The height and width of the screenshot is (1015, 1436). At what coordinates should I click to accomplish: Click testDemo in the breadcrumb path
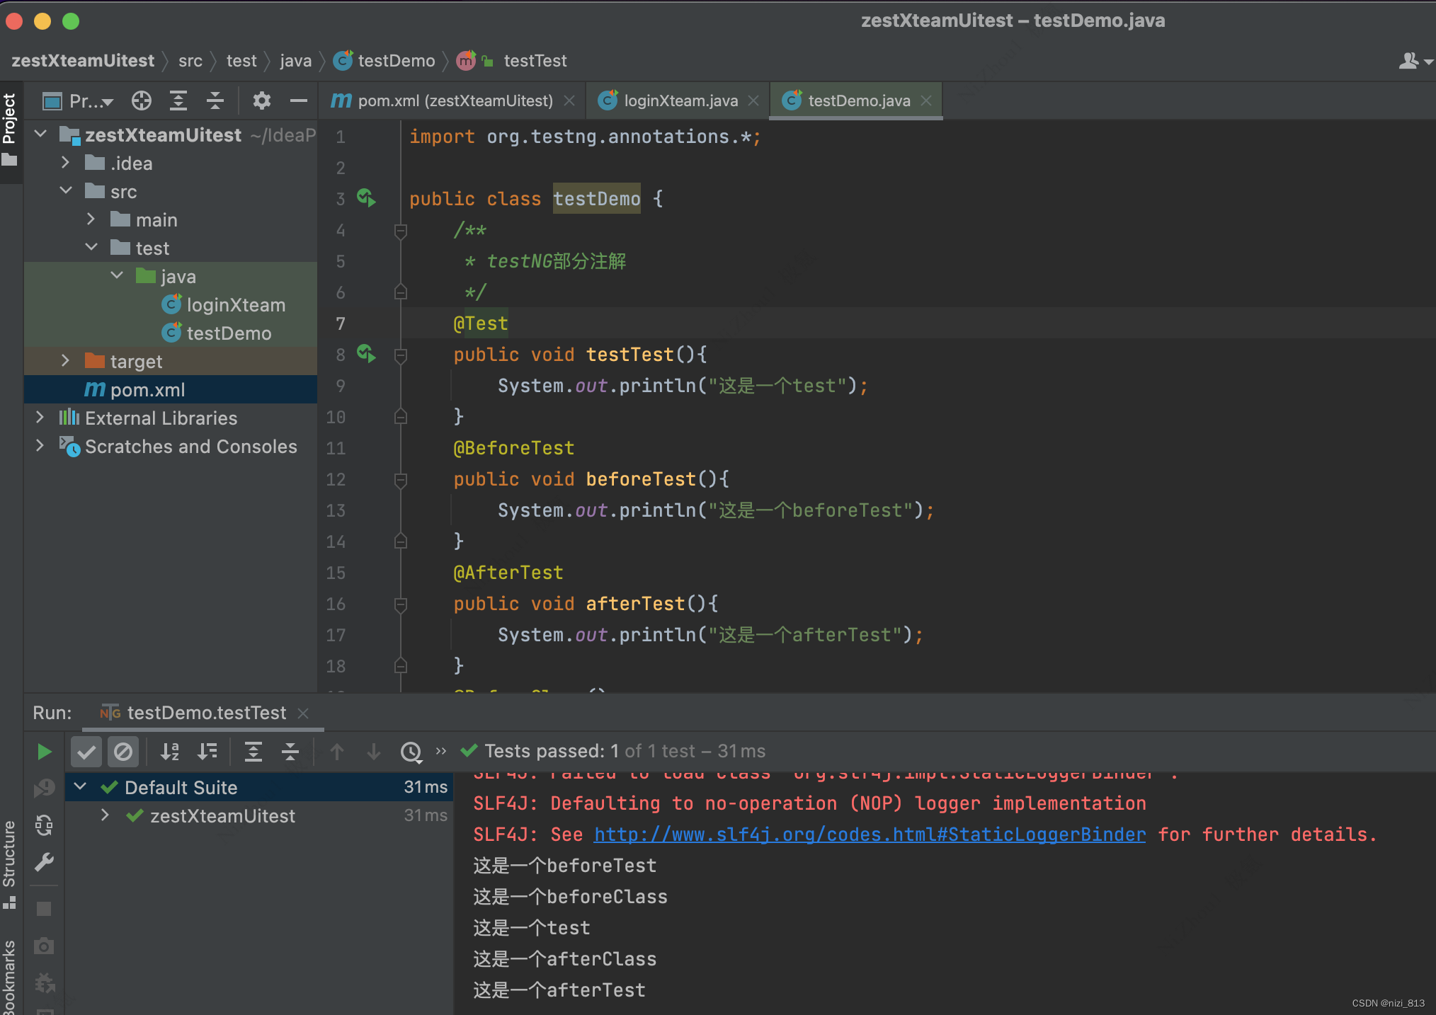pyautogui.click(x=396, y=61)
